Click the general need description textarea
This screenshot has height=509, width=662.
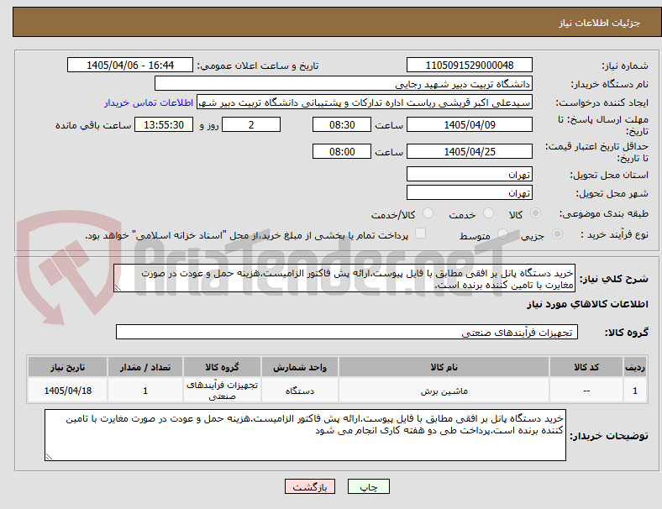tap(344, 278)
